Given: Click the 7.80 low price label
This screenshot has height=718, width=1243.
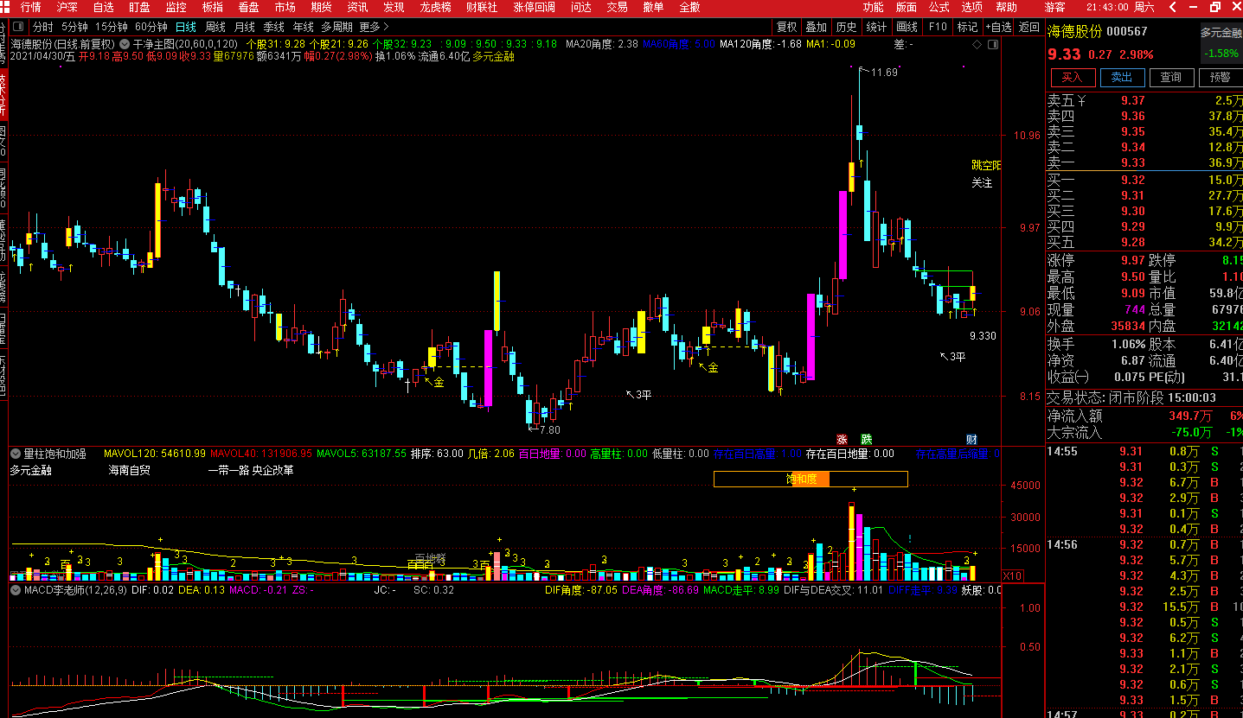Looking at the screenshot, I should click(550, 429).
